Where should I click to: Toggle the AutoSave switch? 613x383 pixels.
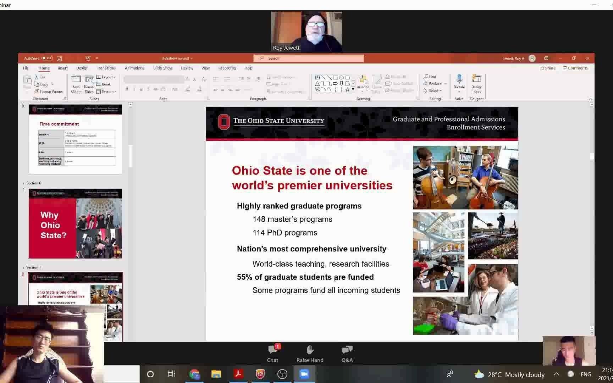[47, 58]
